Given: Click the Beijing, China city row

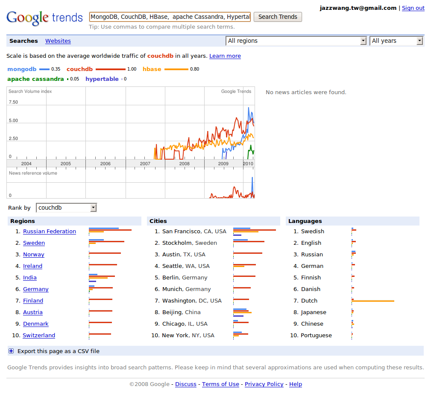Looking at the screenshot, I should (214, 312).
